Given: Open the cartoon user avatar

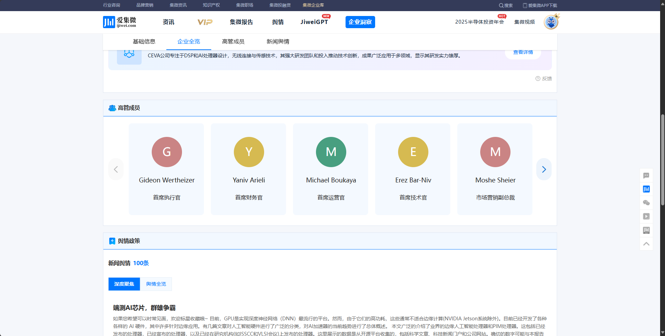Looking at the screenshot, I should click(x=551, y=22).
